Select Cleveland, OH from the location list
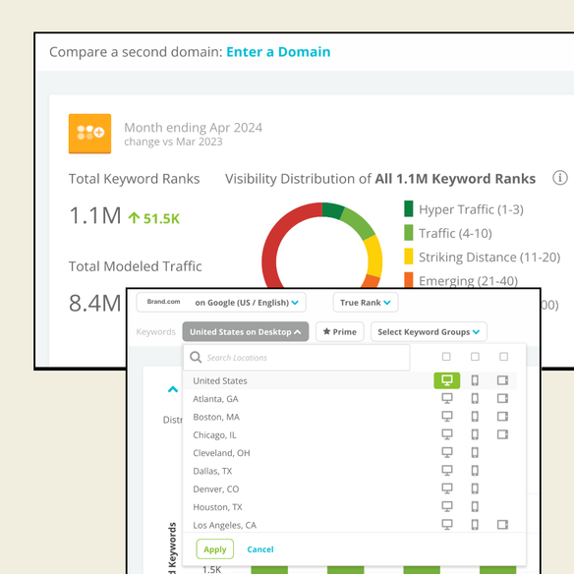This screenshot has height=574, width=574. (221, 453)
